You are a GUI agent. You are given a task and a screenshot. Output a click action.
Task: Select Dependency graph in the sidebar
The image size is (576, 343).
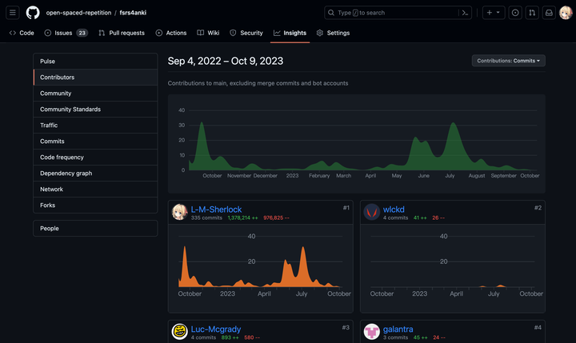[x=66, y=173]
